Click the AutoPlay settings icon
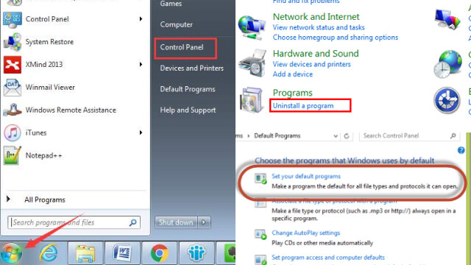 coord(261,234)
